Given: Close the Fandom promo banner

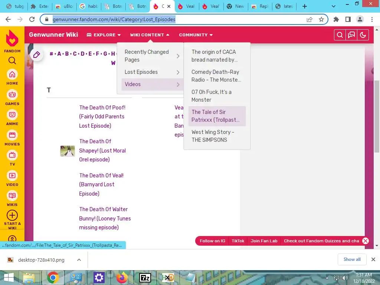Looking at the screenshot, I should click(x=366, y=241).
